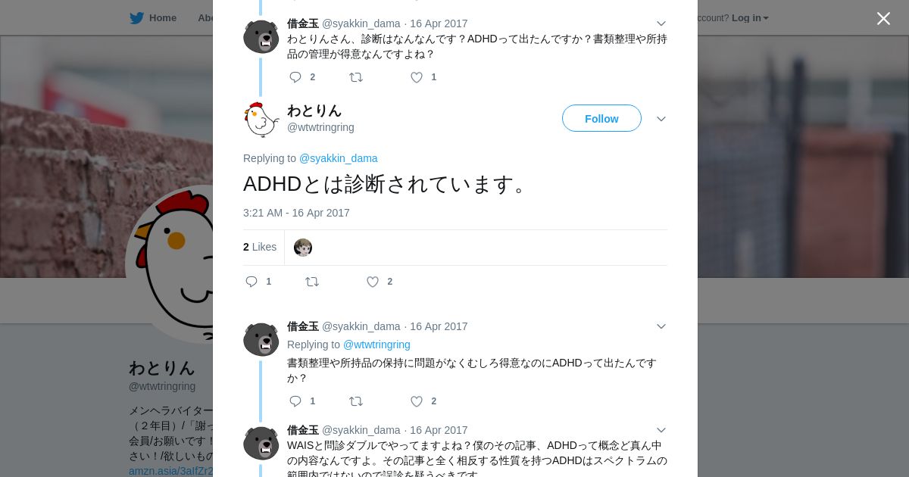Click the わとりん chicken avatar in the main tweet
909x477 pixels.
click(261, 120)
